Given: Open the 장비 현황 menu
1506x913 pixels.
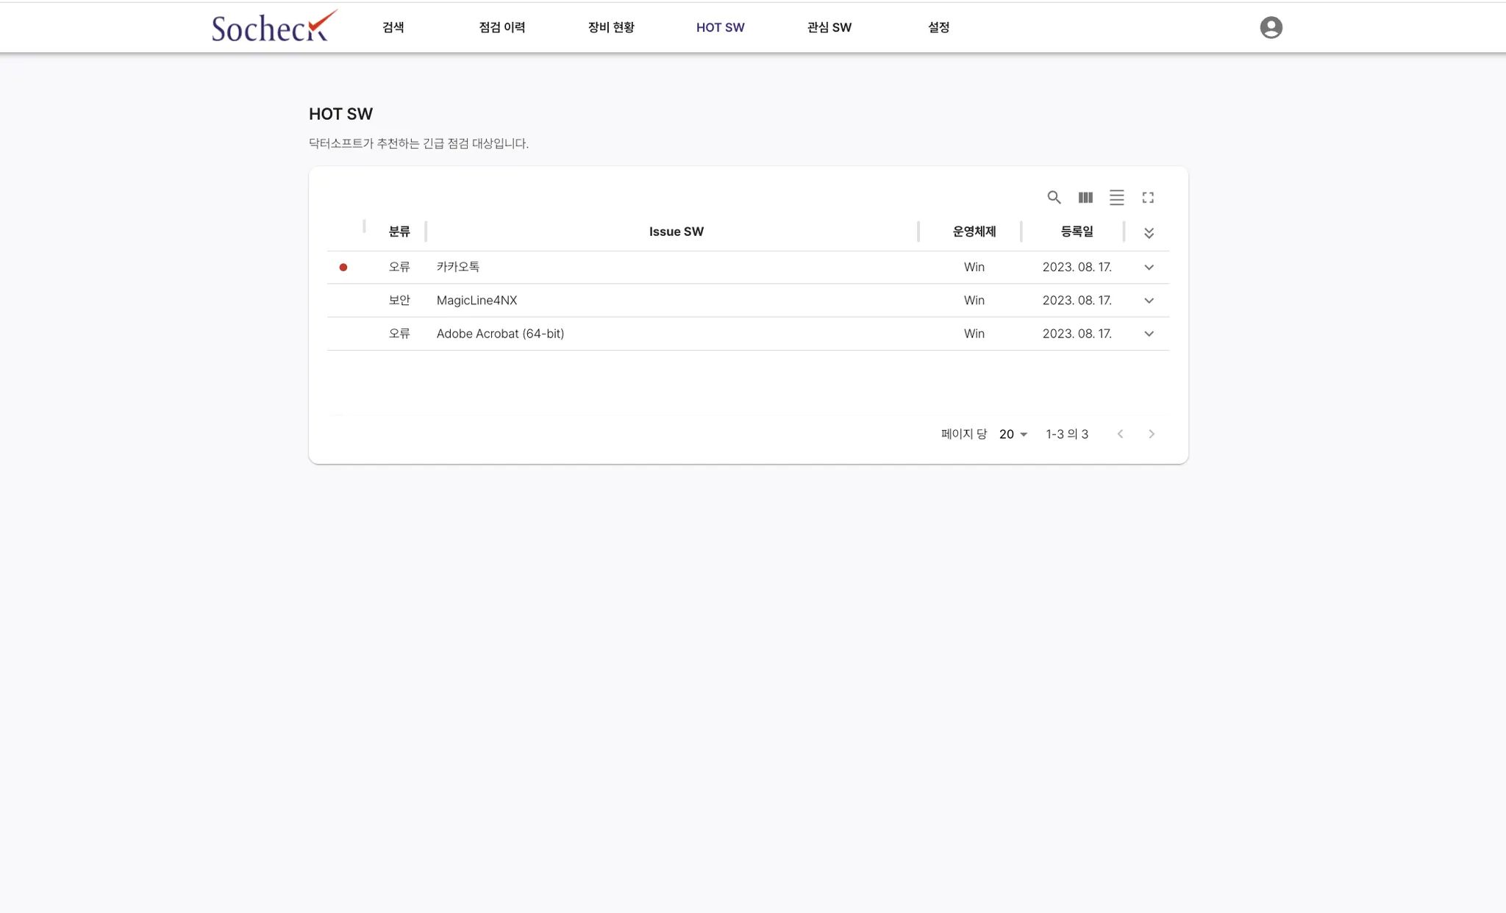Looking at the screenshot, I should pos(610,27).
